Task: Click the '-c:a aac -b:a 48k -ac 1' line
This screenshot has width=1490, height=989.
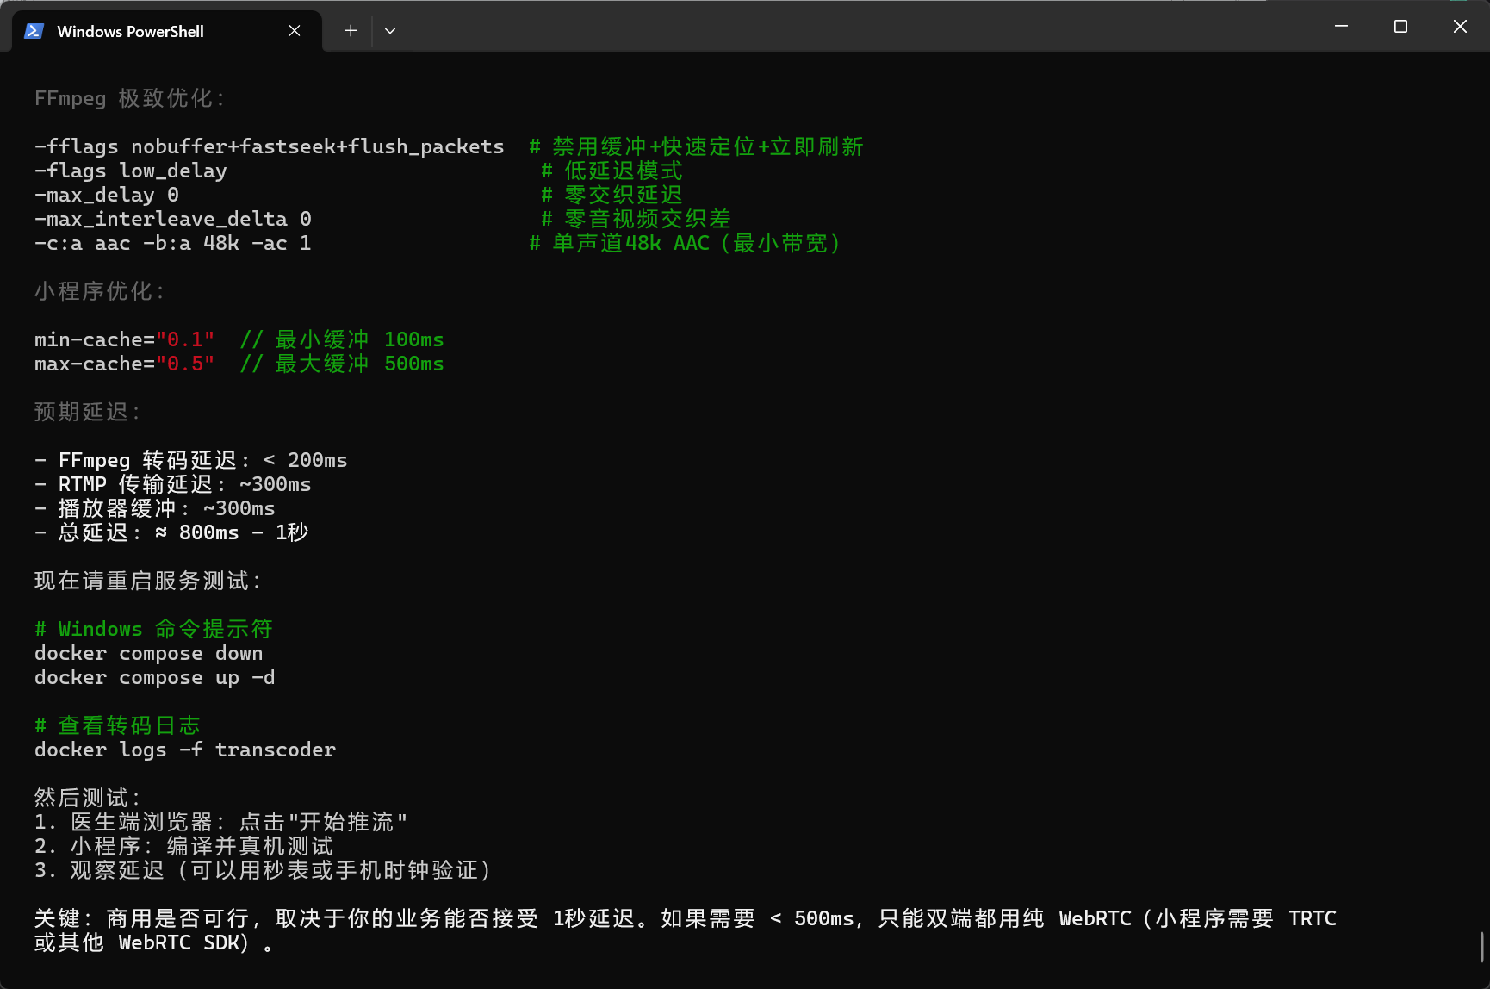Action: (x=173, y=243)
